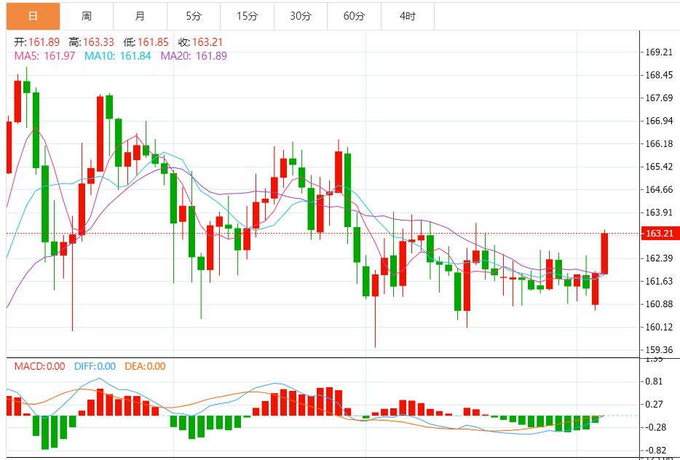Click the 159.36 price axis label
680x460 pixels.
tap(659, 350)
